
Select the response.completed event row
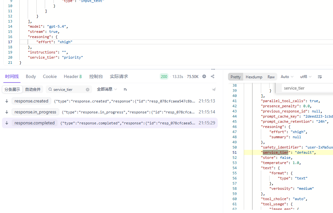point(110,123)
